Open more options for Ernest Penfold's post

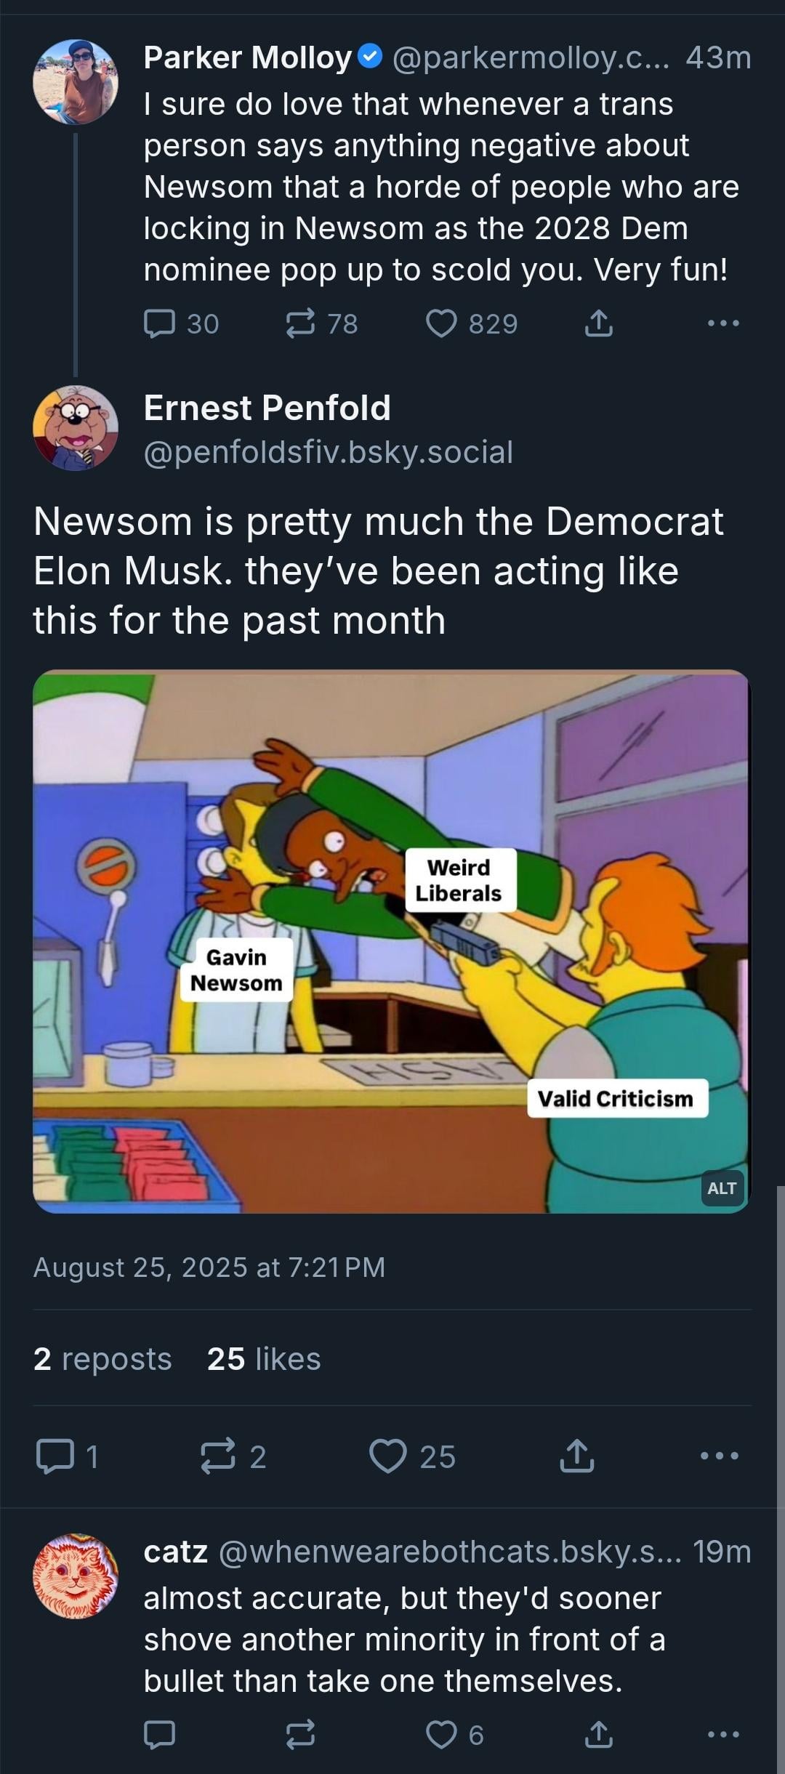point(720,1456)
